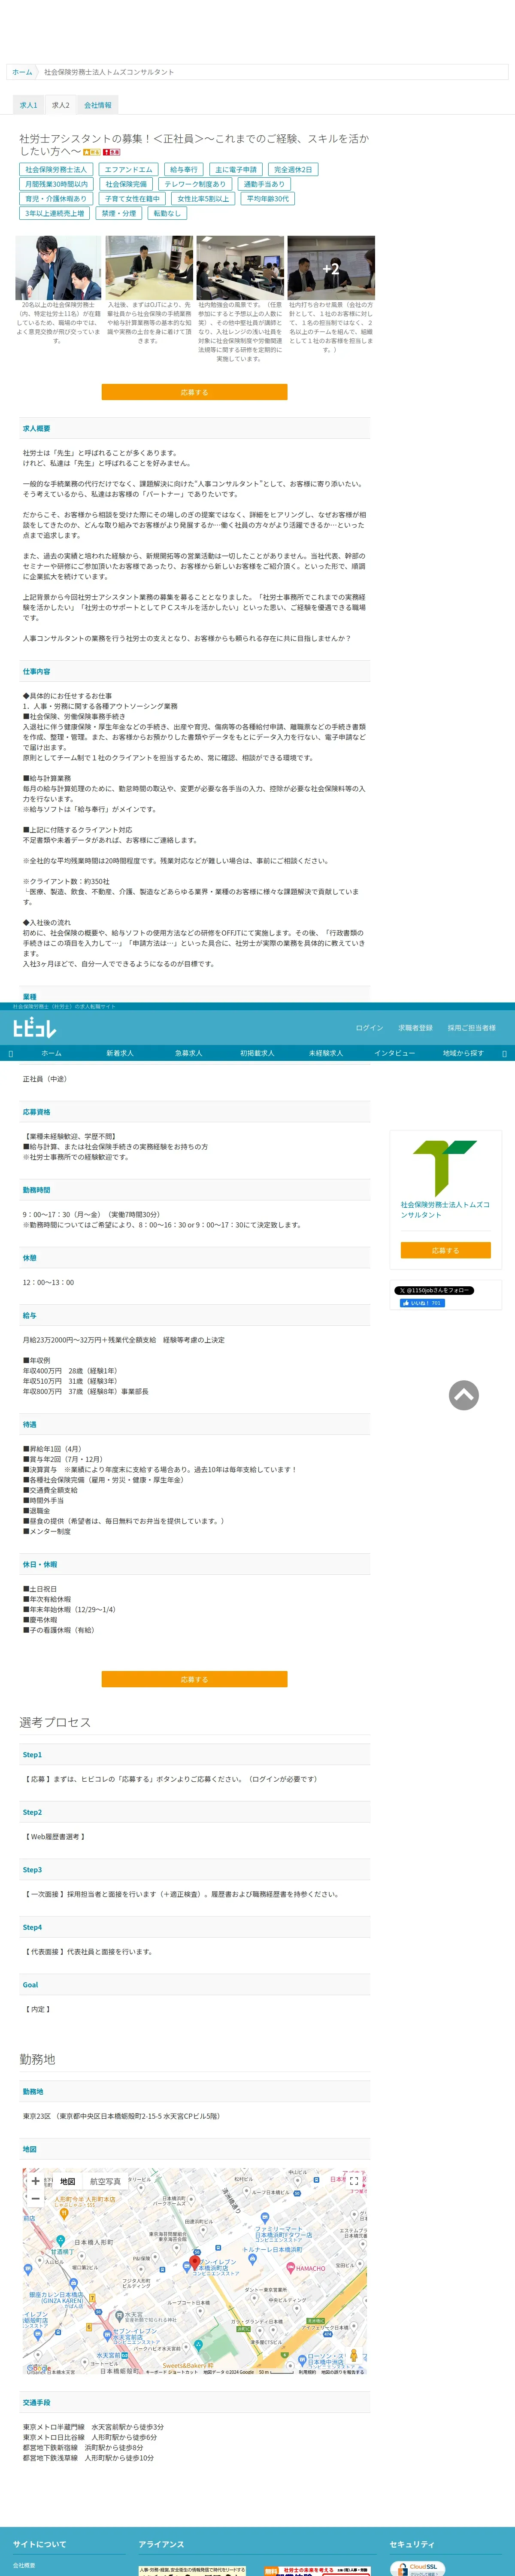Click the sidebar company name link 社会保険労務士法人トムズコンサルタント
This screenshot has width=515, height=2576.
click(x=445, y=1210)
